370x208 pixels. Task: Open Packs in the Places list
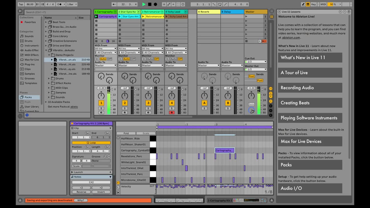(x=28, y=97)
